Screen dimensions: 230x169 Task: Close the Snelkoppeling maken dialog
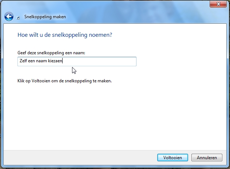218,4
